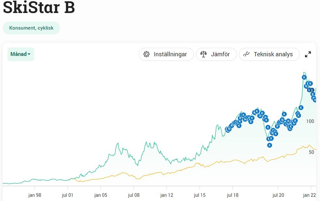Click the Konsument, cyklisk sector tag
The width and height of the screenshot is (320, 201).
click(x=31, y=28)
